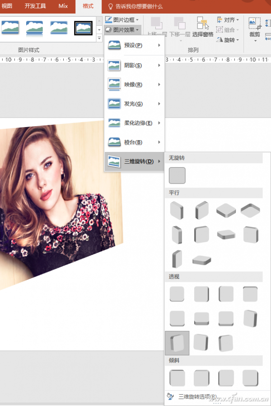Choose the first parallel (平行) rotation preset
271x406 pixels.
click(x=177, y=210)
